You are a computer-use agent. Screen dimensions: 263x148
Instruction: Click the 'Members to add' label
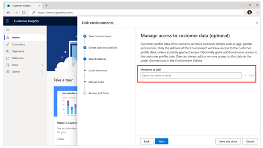click(151, 69)
